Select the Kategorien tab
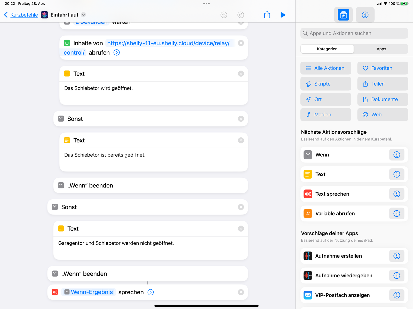 pyautogui.click(x=327, y=49)
